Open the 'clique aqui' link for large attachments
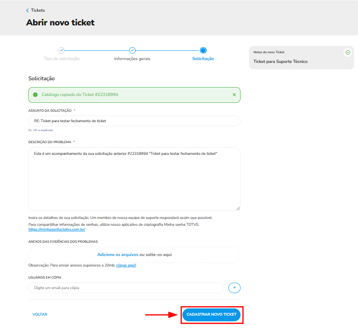The image size is (358, 333). pyautogui.click(x=126, y=265)
